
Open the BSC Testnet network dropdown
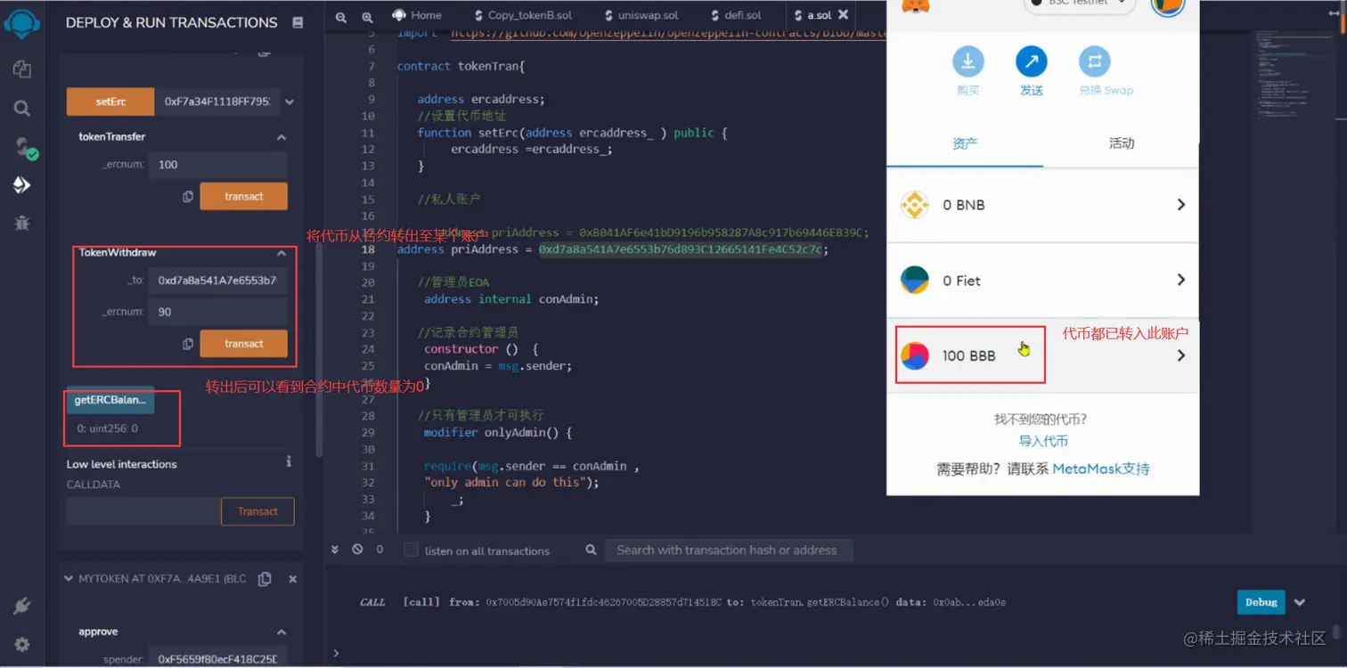(x=1080, y=4)
